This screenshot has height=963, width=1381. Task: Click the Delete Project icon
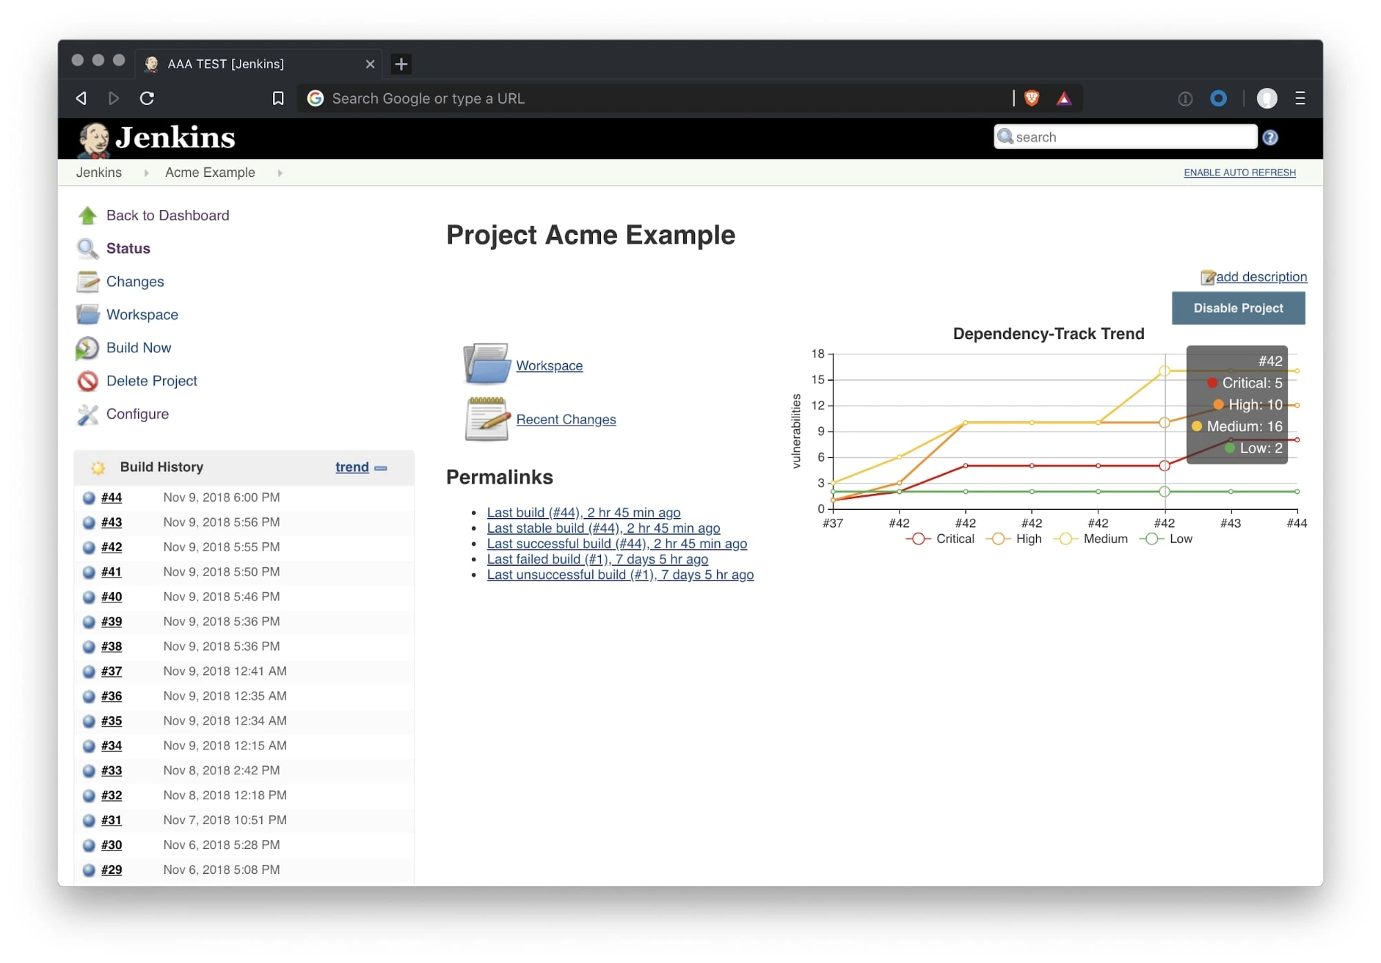click(87, 380)
